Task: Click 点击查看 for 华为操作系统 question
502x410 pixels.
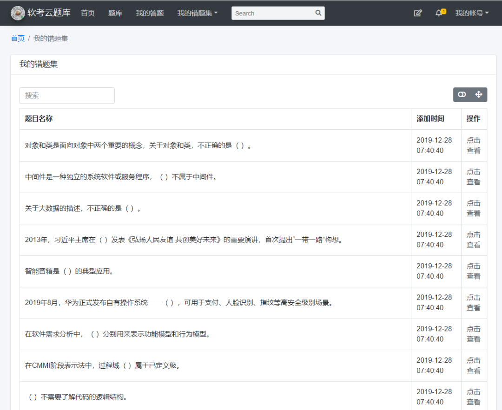Action: [x=473, y=302]
